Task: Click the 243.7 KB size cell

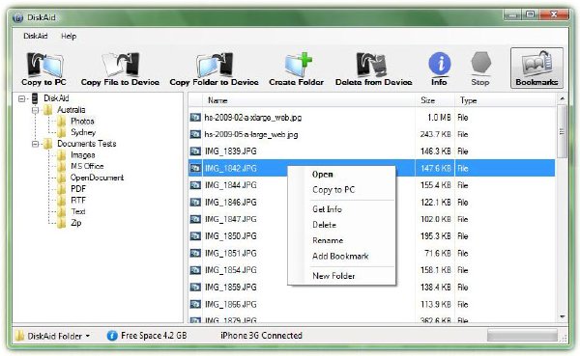Action: [x=435, y=134]
